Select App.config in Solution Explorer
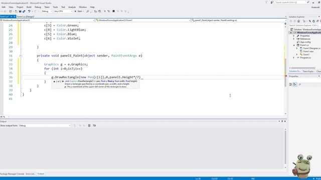This screenshot has height=180, width=321. (305, 42)
